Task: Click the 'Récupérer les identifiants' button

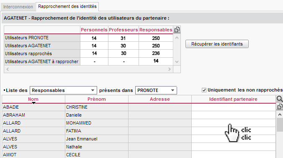Action: pos(217,44)
